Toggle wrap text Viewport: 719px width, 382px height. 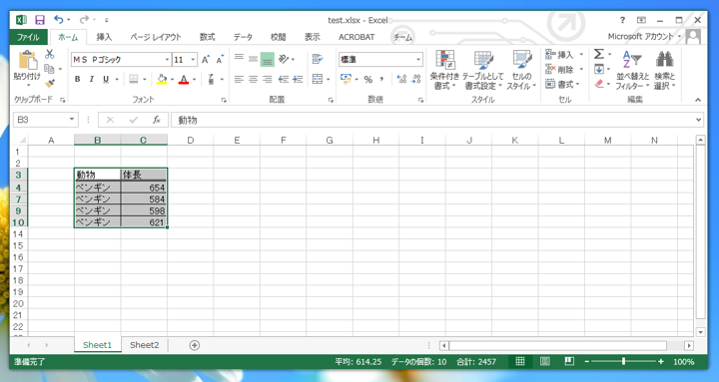click(317, 59)
